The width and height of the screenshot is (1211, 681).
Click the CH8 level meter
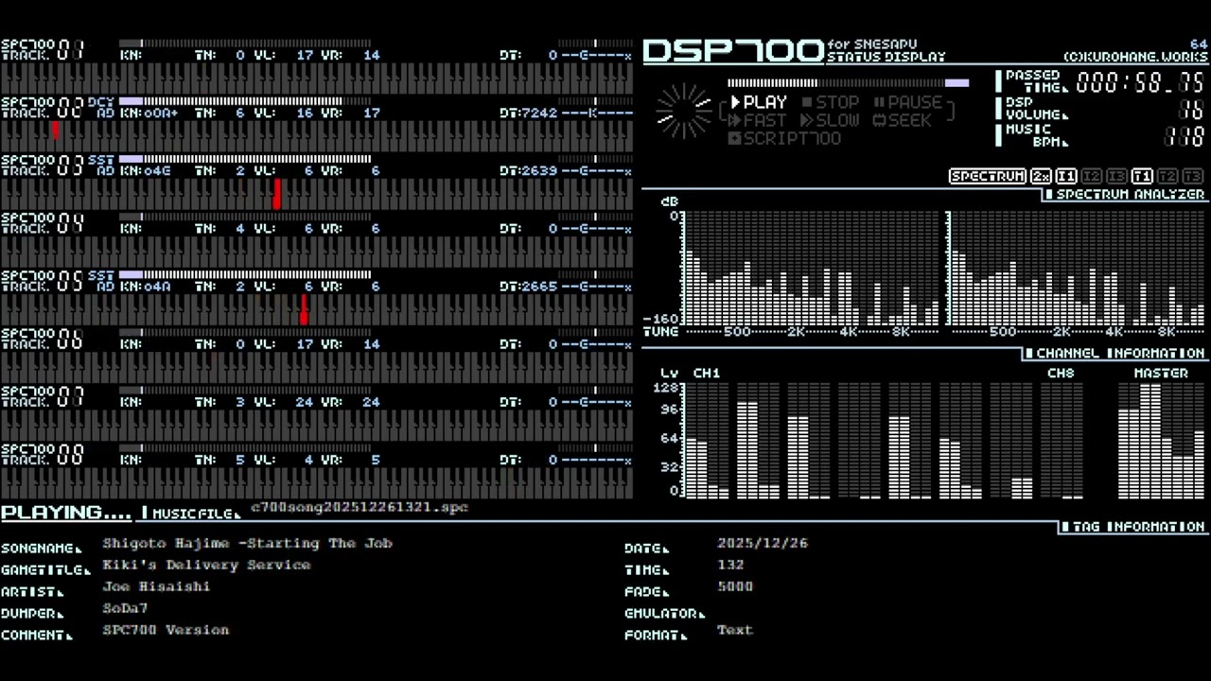click(1062, 440)
